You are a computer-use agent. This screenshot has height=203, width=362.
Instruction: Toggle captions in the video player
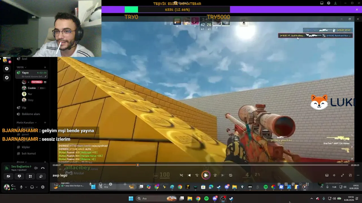(x=327, y=175)
